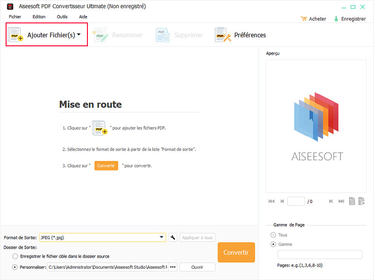This screenshot has width=374, height=280.
Task: Click the Enregistrer key icon
Action: point(336,19)
